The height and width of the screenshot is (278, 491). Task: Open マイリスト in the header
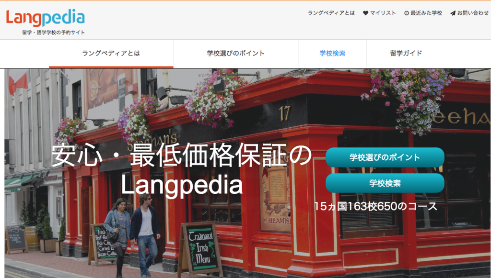(x=383, y=13)
